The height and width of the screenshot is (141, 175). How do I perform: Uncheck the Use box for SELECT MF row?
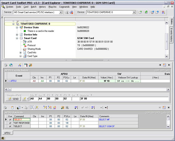tap(10, 120)
